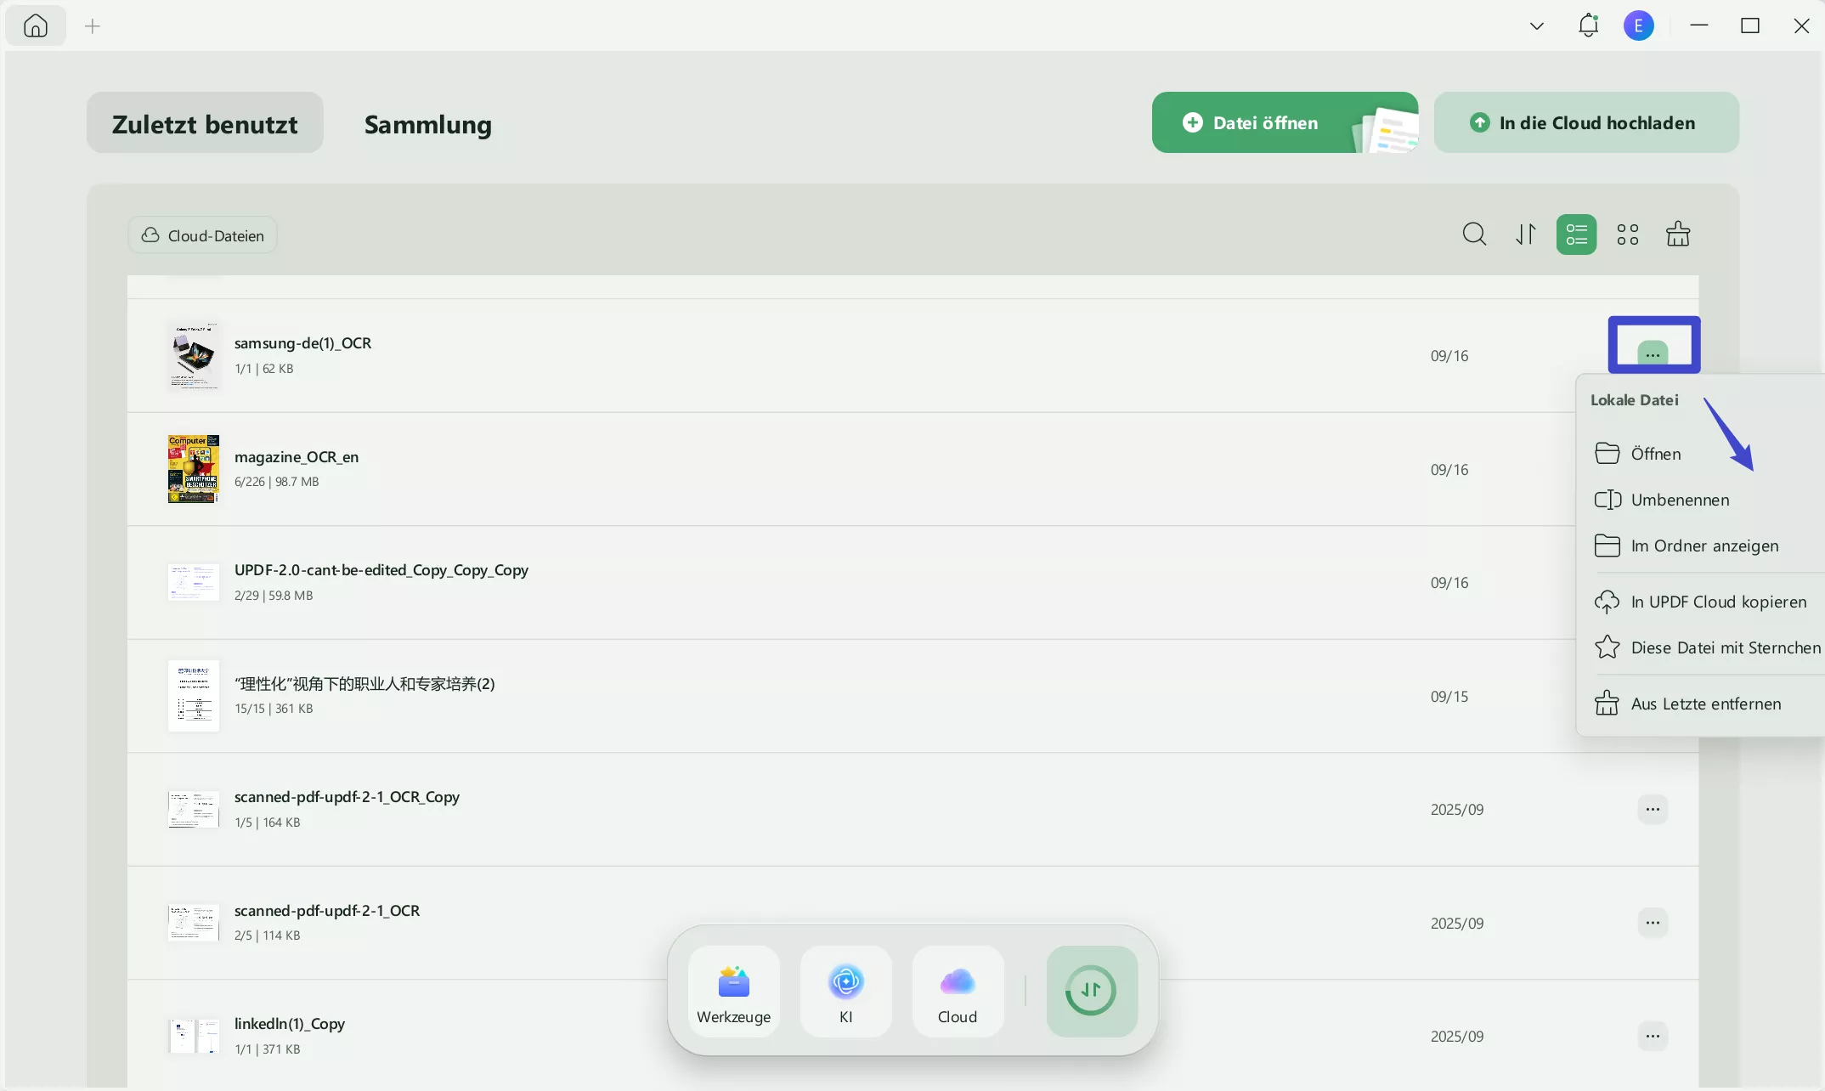This screenshot has height=1091, width=1825.
Task: Choose Umbenennen in context menu
Action: [x=1679, y=500]
